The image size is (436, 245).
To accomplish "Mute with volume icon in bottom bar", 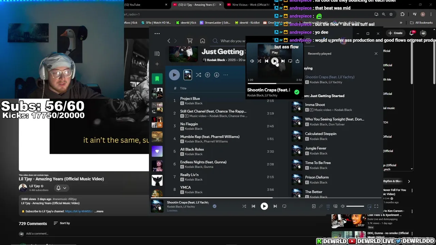I will pyautogui.click(x=343, y=206).
